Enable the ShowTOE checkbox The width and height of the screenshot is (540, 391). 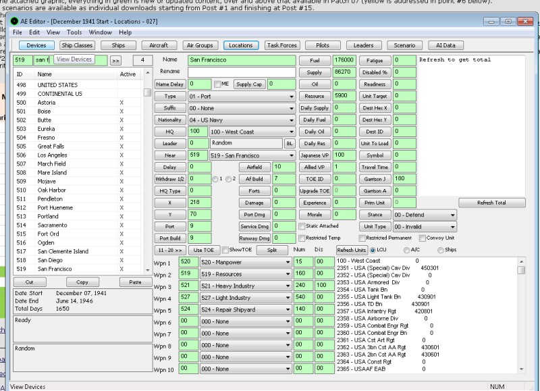225,250
